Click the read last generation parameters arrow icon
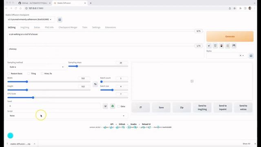Screen dimensions: 261x147 tap(209, 46)
